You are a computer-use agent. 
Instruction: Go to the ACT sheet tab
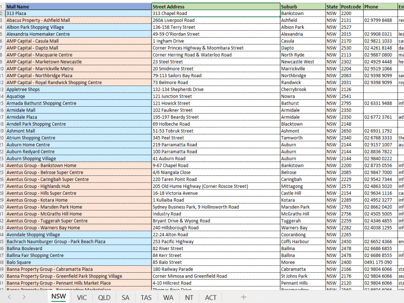click(x=210, y=297)
